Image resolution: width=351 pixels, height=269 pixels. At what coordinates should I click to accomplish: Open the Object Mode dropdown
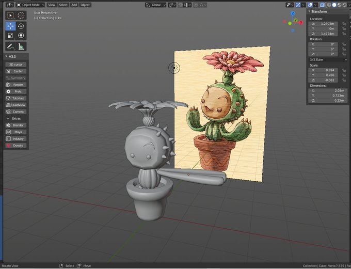(30, 5)
